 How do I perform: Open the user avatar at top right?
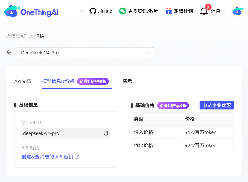point(238,11)
